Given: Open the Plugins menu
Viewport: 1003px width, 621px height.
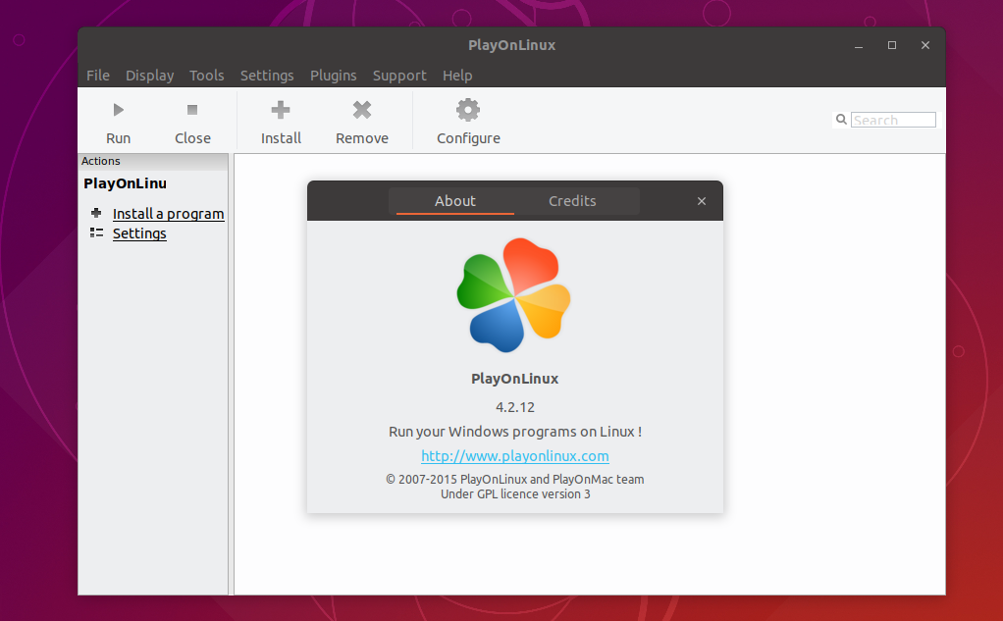Looking at the screenshot, I should pos(334,76).
